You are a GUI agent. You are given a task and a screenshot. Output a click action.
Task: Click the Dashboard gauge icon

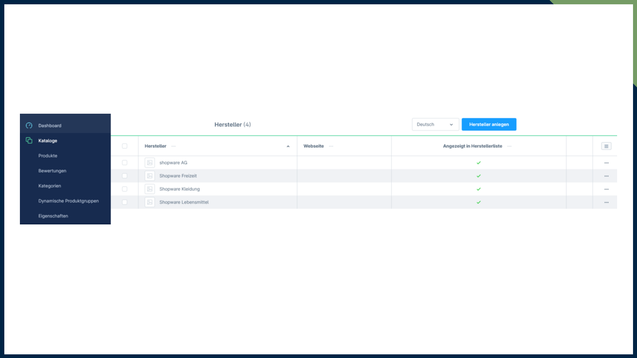coord(29,125)
